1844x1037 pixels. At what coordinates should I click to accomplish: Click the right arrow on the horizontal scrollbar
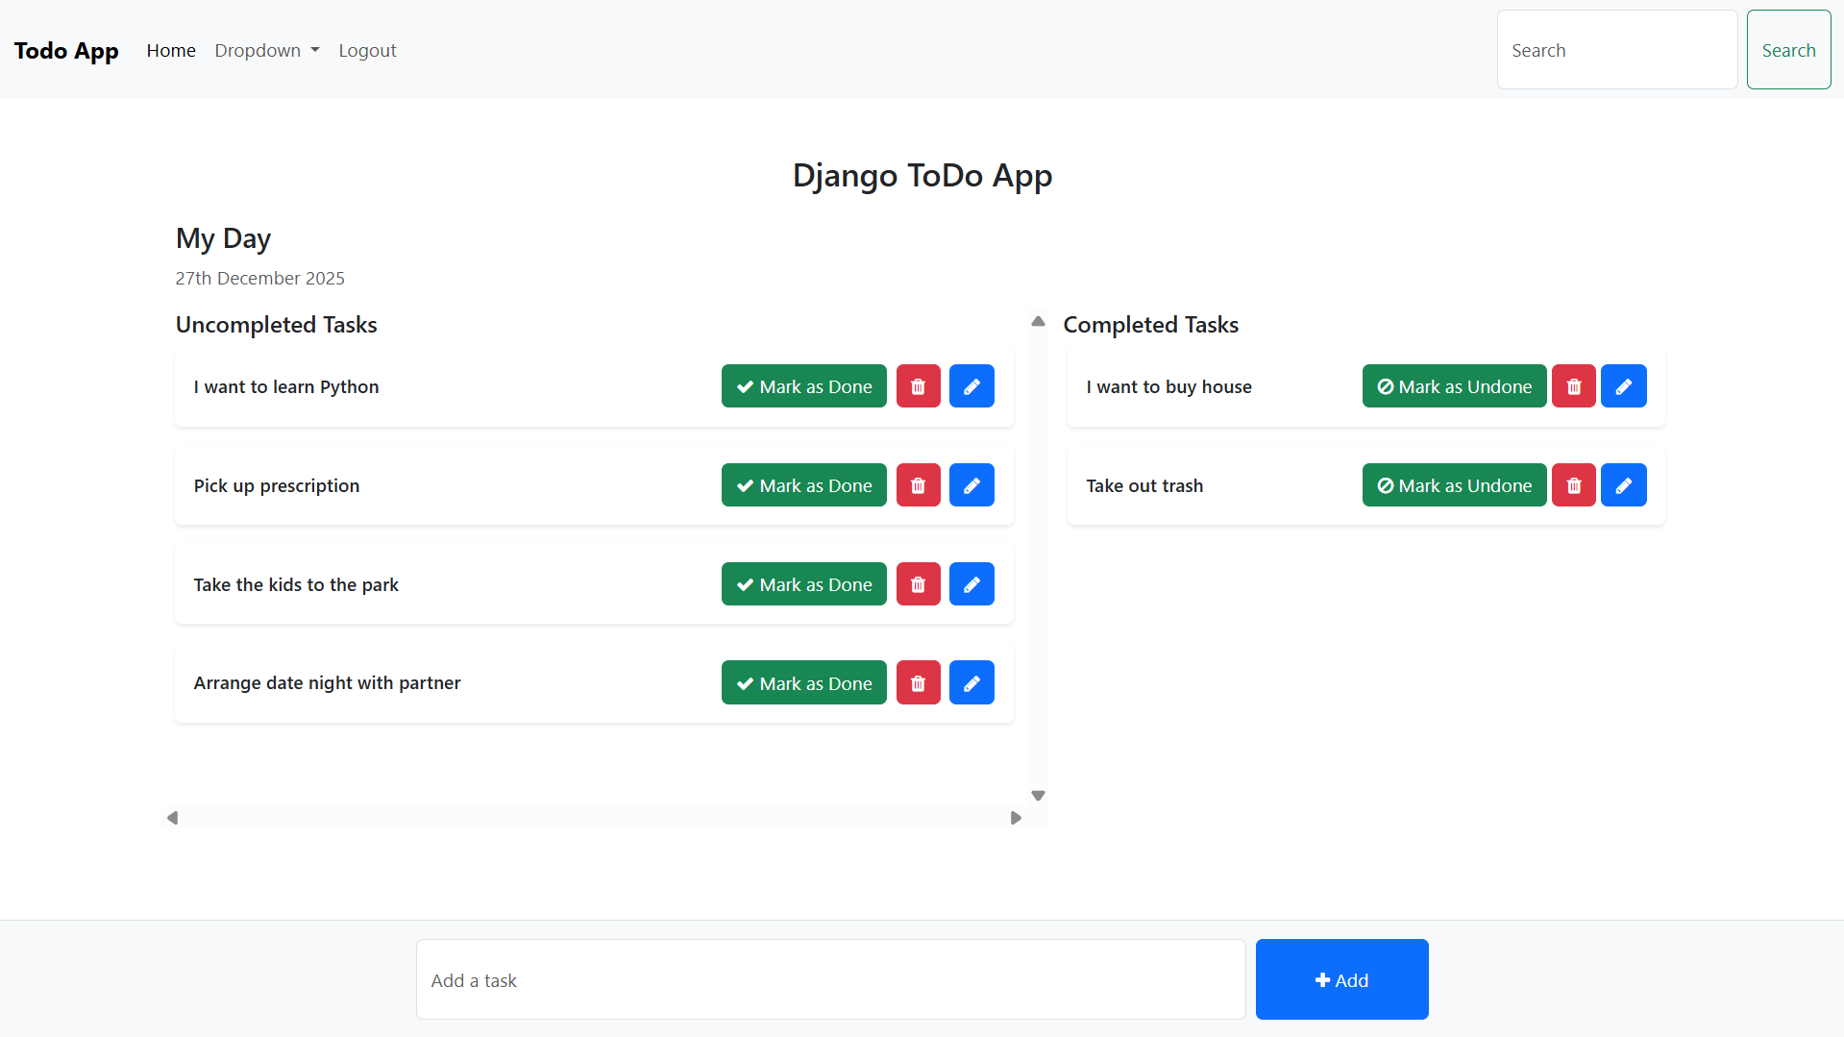coord(1016,818)
